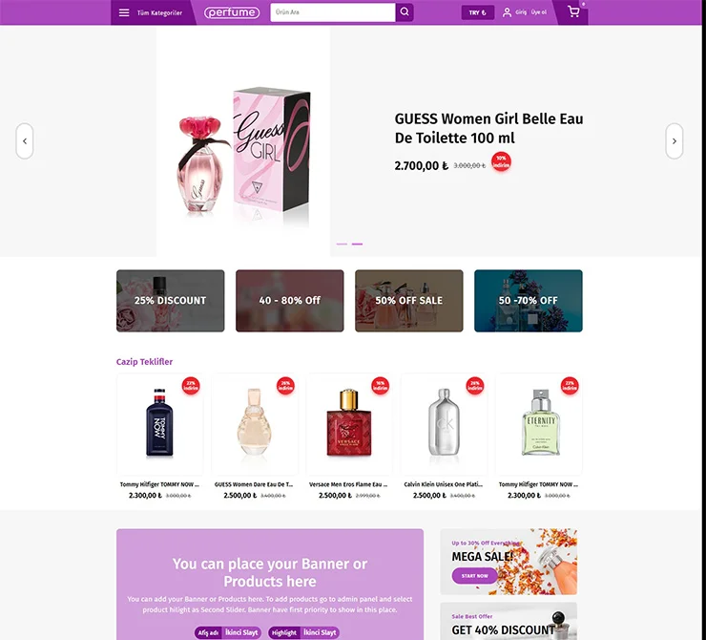Viewport: 706px width, 640px height.
Task: Click the START NOW button
Action: point(474,576)
